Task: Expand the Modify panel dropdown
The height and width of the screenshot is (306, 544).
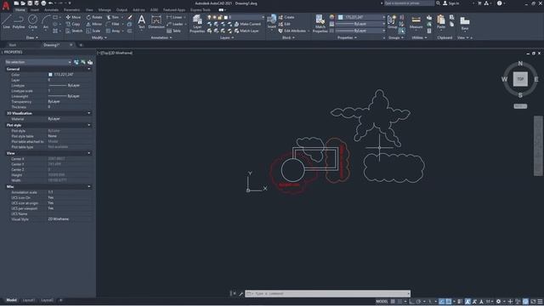Action: pyautogui.click(x=99, y=37)
